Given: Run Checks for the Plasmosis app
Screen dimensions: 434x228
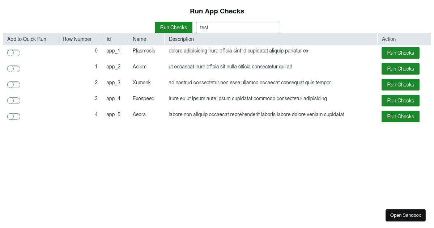Looking at the screenshot, I should click(x=400, y=53).
